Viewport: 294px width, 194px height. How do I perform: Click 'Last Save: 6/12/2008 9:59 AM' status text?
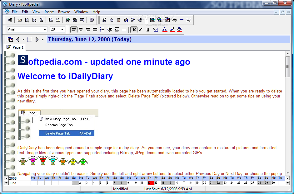(168, 189)
